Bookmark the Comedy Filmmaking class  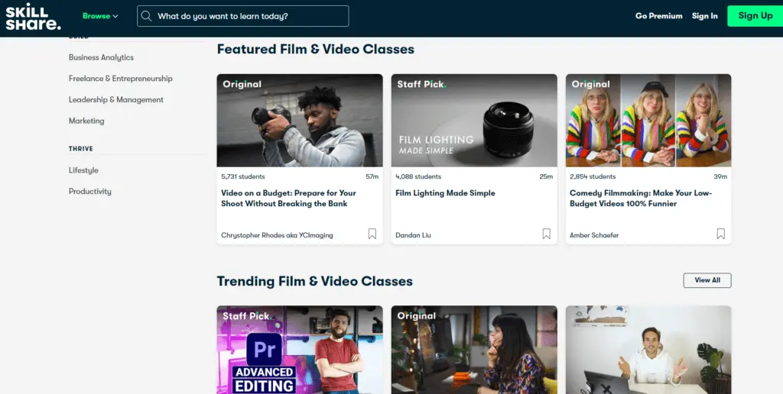tap(720, 234)
